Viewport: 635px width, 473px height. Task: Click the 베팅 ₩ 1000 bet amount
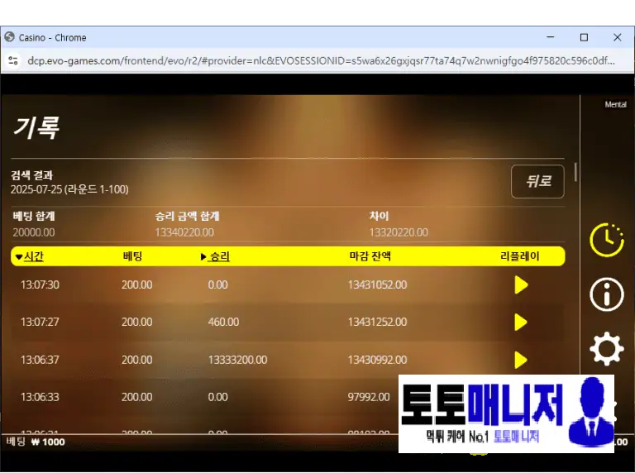[36, 442]
